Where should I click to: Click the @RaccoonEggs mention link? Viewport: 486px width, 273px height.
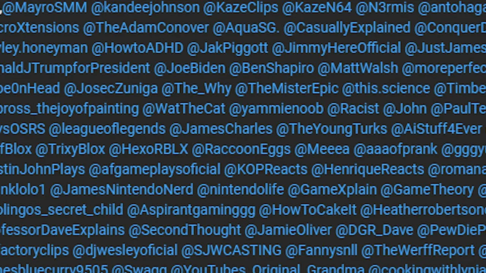pos(241,149)
